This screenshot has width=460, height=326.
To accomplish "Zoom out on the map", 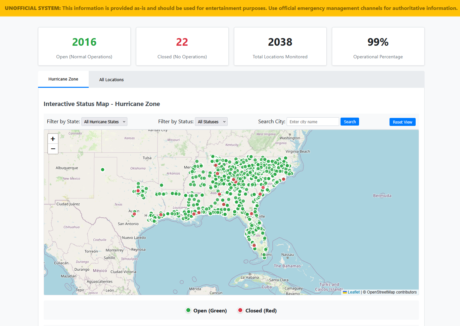I will [53, 149].
